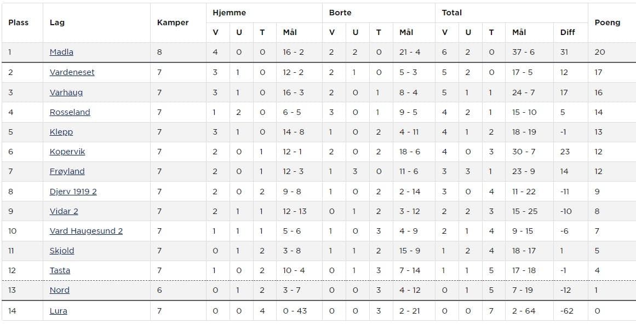The image size is (636, 324).
Task: Click the Skjold team link
Action: [x=61, y=251]
